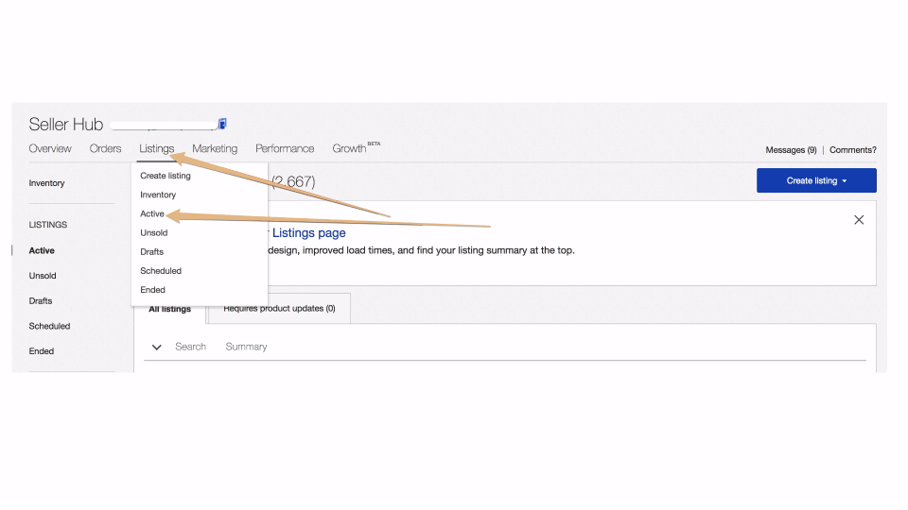Open the Listings page link in banner
Viewport: 908px width, 510px height.
coord(308,233)
